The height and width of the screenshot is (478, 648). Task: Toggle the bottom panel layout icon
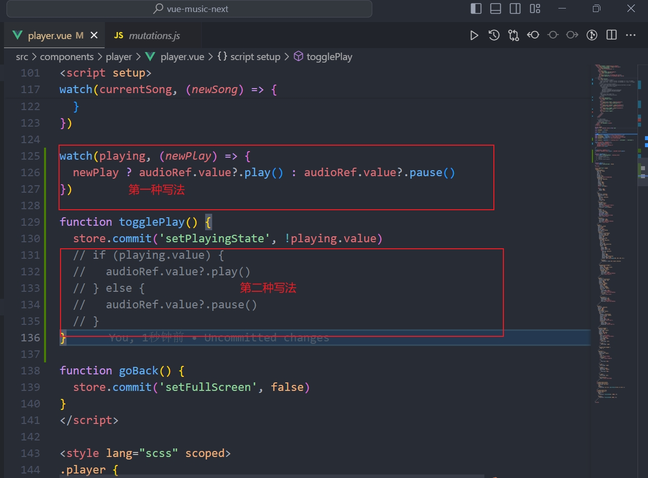click(x=495, y=9)
